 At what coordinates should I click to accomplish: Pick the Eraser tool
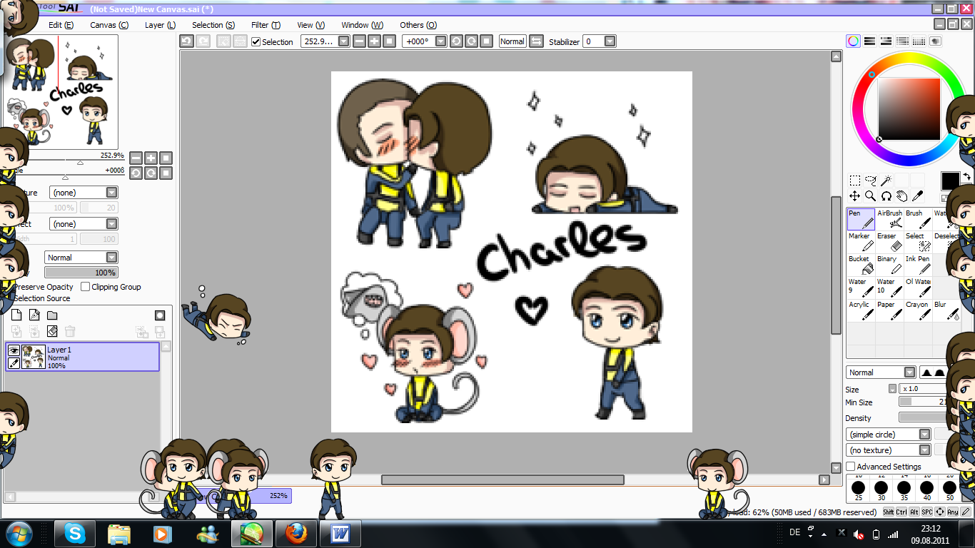[889, 242]
